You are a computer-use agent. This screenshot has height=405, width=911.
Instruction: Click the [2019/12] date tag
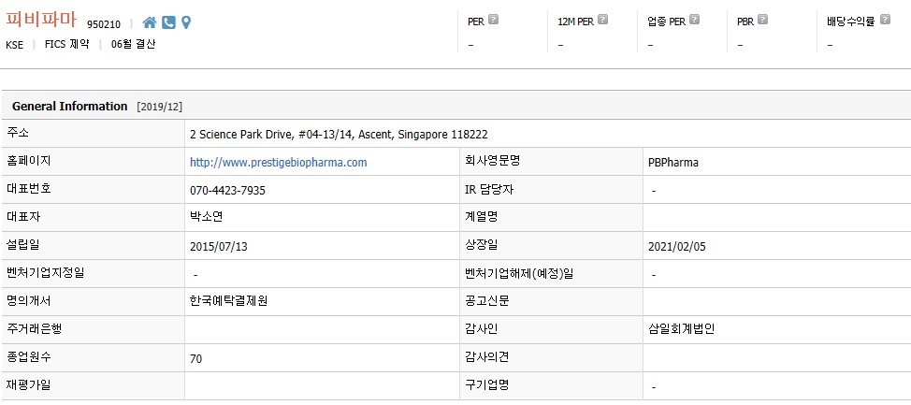click(160, 107)
